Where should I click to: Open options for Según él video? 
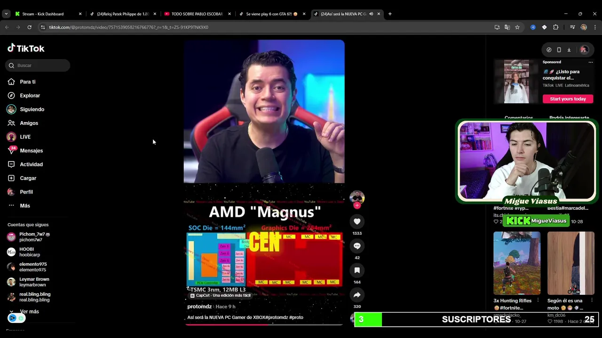592,300
